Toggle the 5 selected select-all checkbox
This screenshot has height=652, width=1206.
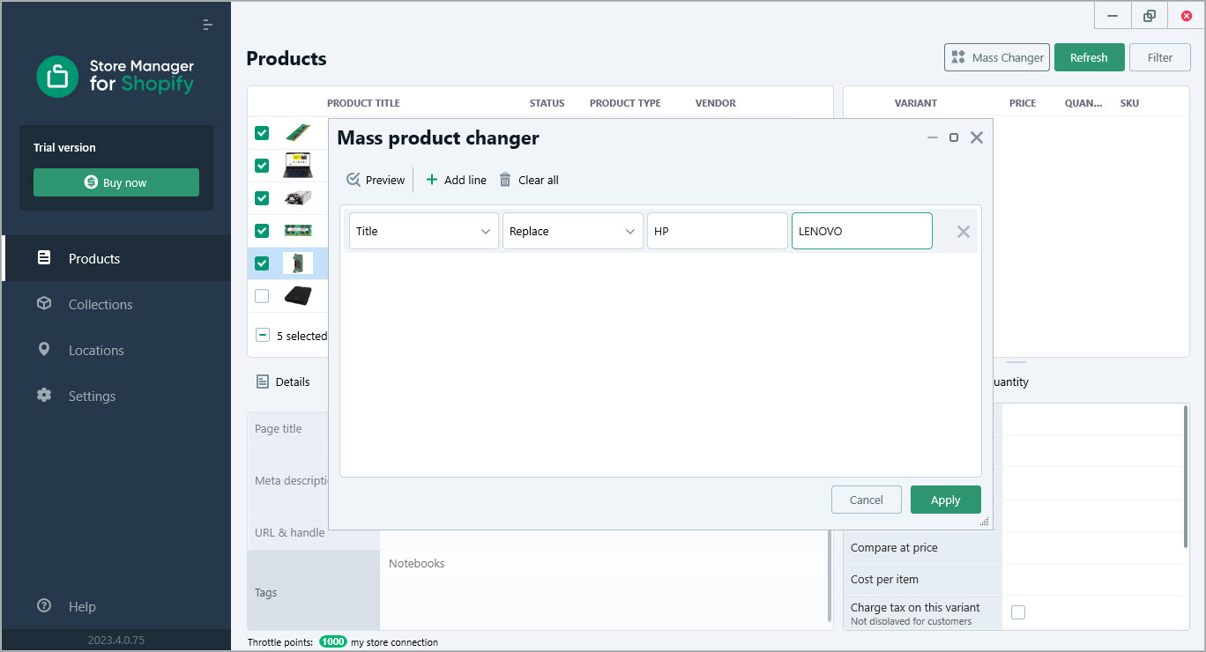point(263,335)
